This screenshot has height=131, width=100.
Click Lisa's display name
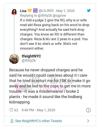[23, 11]
